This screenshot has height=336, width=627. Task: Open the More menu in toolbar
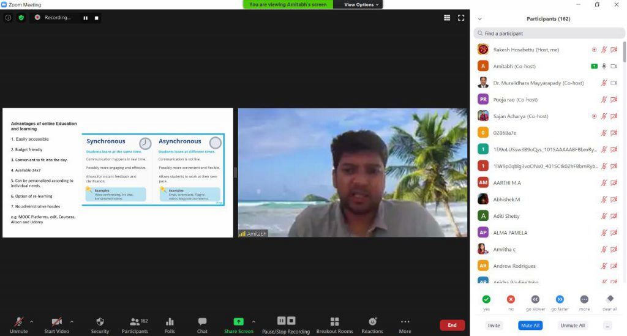[x=405, y=324]
